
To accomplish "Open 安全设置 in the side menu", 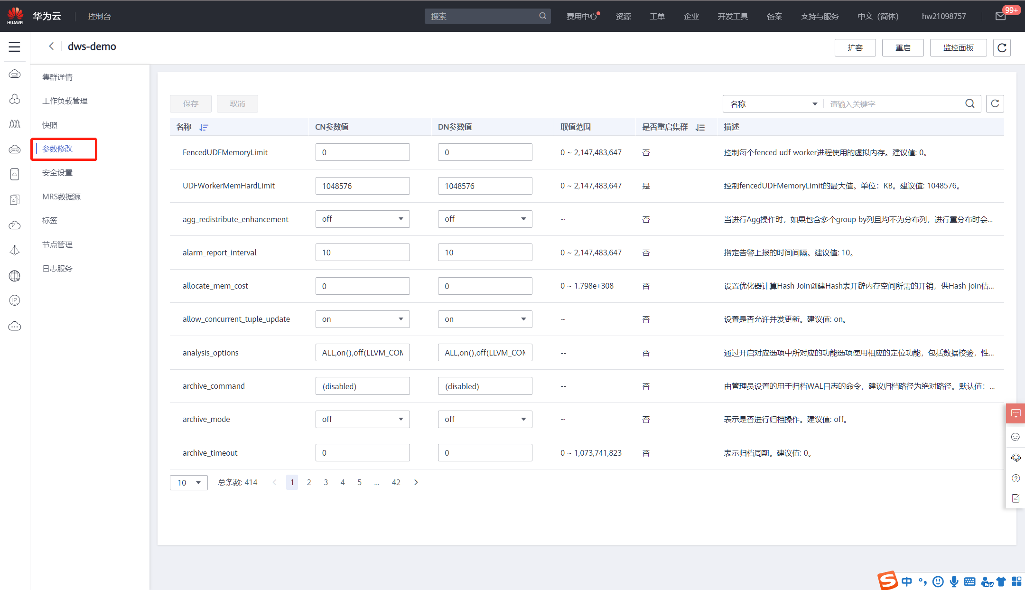I will (x=57, y=173).
